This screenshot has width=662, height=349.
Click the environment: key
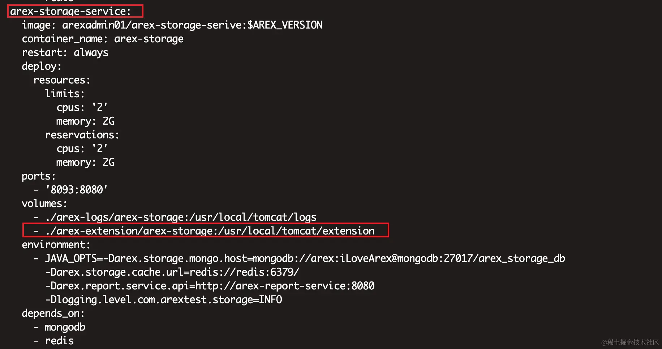pos(56,245)
